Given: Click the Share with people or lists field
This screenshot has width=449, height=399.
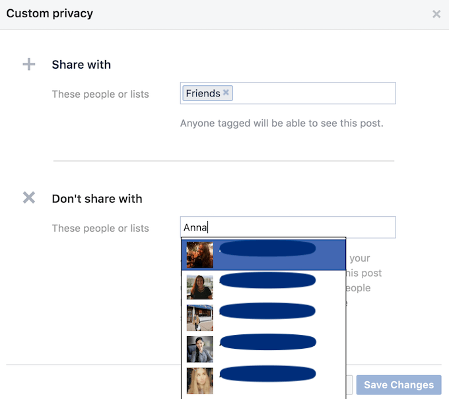Looking at the screenshot, I should point(288,93).
